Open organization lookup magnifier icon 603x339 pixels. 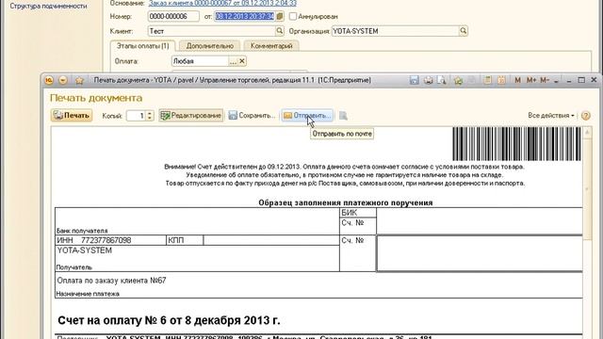[x=464, y=31]
